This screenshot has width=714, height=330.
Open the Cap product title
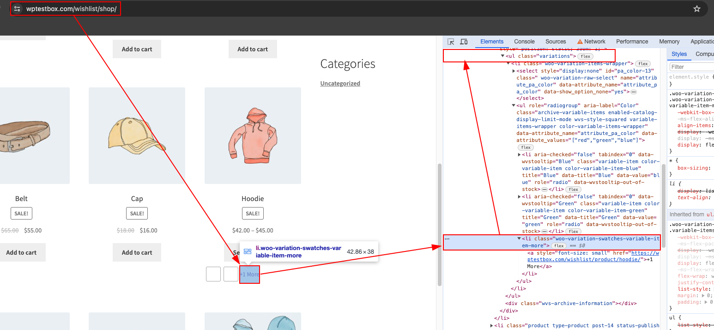(137, 199)
